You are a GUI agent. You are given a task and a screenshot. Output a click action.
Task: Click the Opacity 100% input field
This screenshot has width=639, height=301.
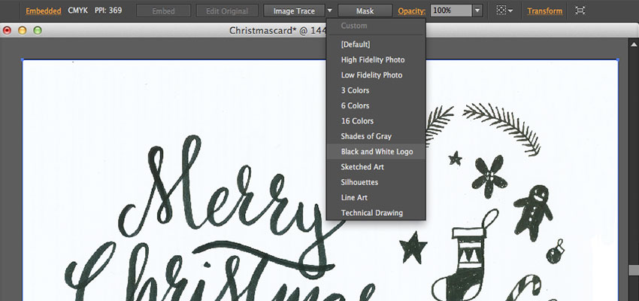[452, 11]
